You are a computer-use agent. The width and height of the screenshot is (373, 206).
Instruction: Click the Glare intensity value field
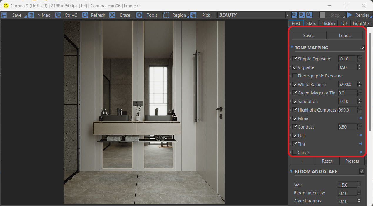point(347,201)
